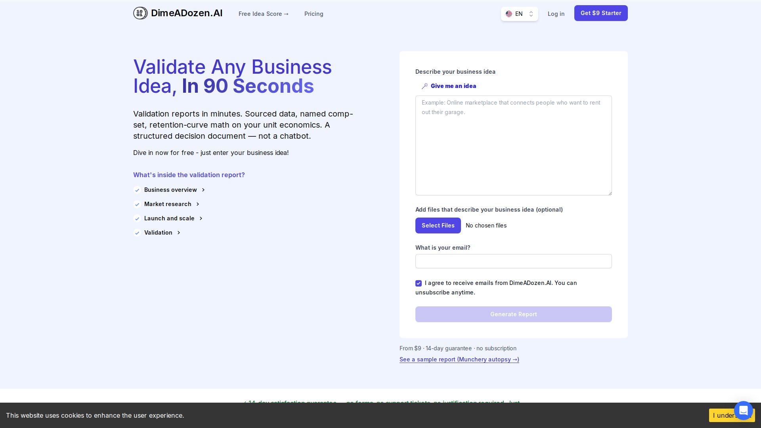This screenshot has width=761, height=428.
Task: Focus the business idea description textarea
Action: tap(514, 145)
